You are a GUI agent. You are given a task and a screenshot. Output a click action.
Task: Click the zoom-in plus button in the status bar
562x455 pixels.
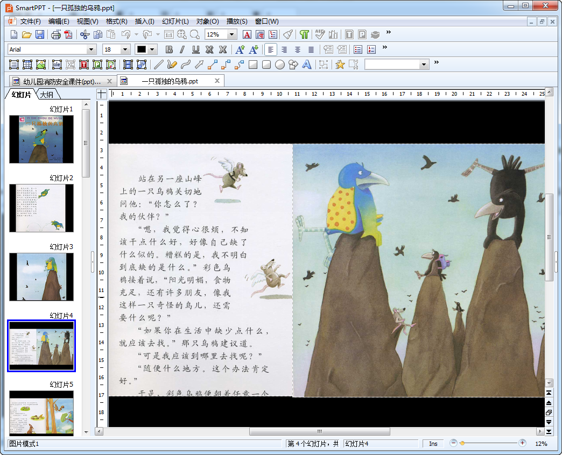[522, 443]
